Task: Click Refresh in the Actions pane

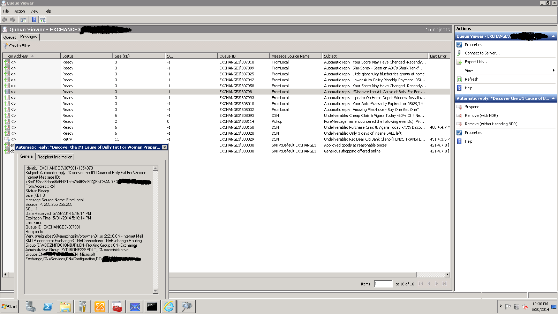Action: tap(472, 79)
